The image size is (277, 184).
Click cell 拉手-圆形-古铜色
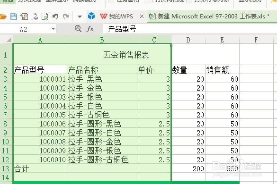(102, 159)
